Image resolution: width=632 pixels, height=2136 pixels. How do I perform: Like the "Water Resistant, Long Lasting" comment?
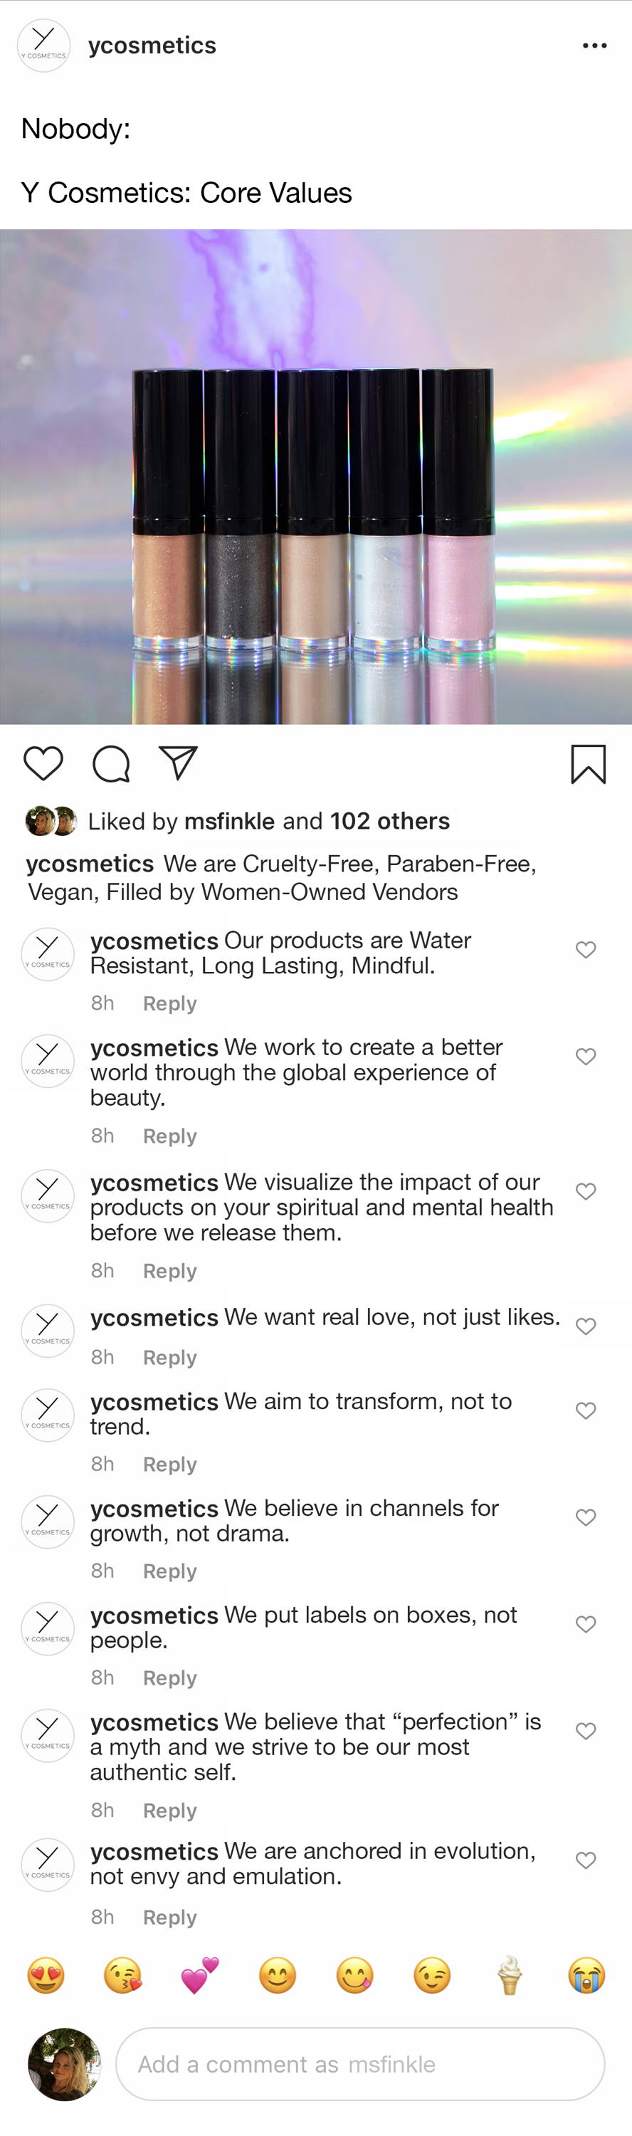(586, 949)
